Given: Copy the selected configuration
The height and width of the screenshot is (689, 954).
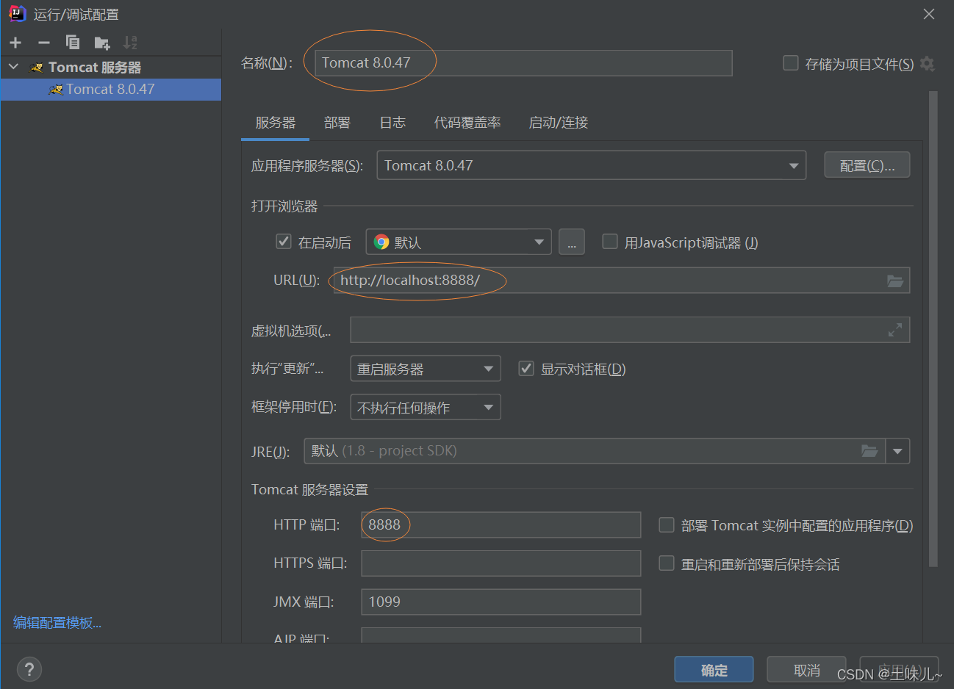Looking at the screenshot, I should pos(73,43).
